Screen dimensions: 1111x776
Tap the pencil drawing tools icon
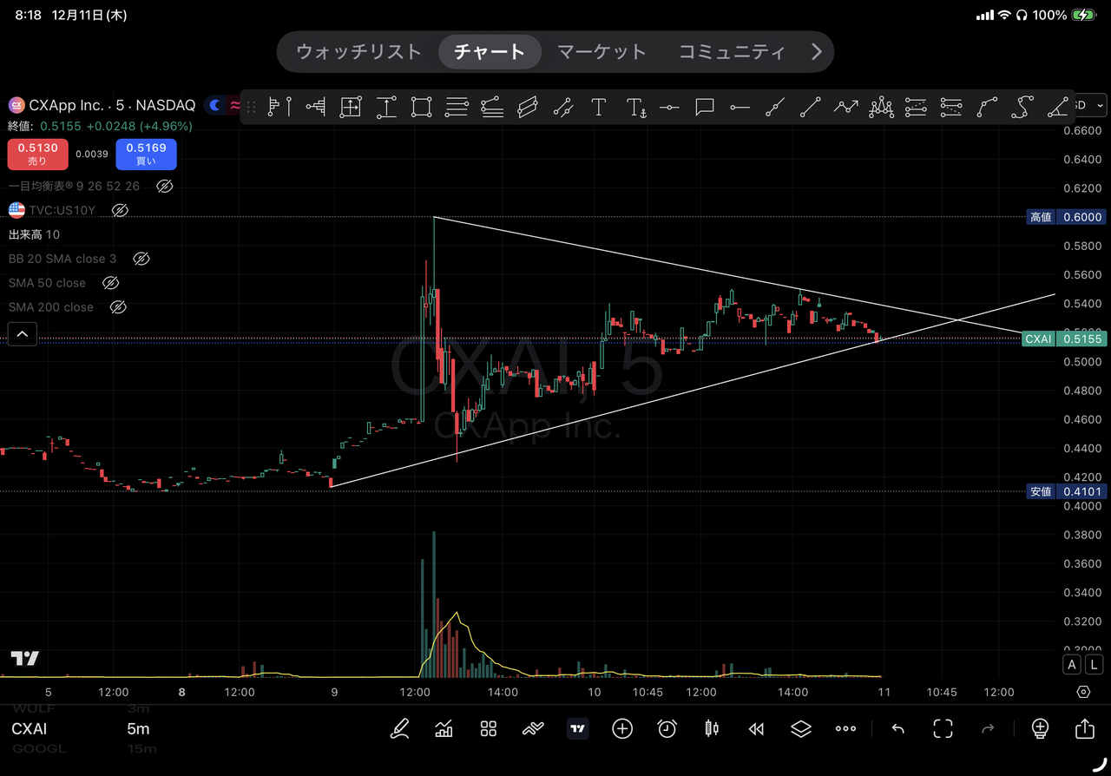pyautogui.click(x=399, y=729)
